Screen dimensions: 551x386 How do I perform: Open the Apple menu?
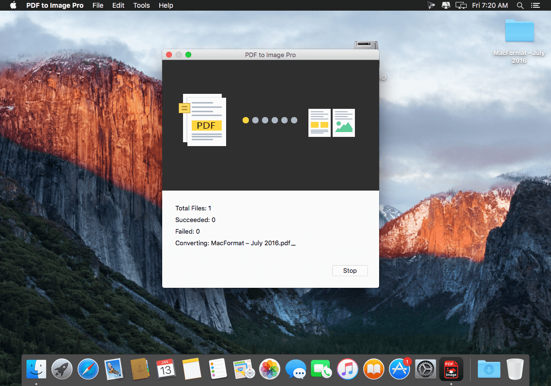(13, 5)
